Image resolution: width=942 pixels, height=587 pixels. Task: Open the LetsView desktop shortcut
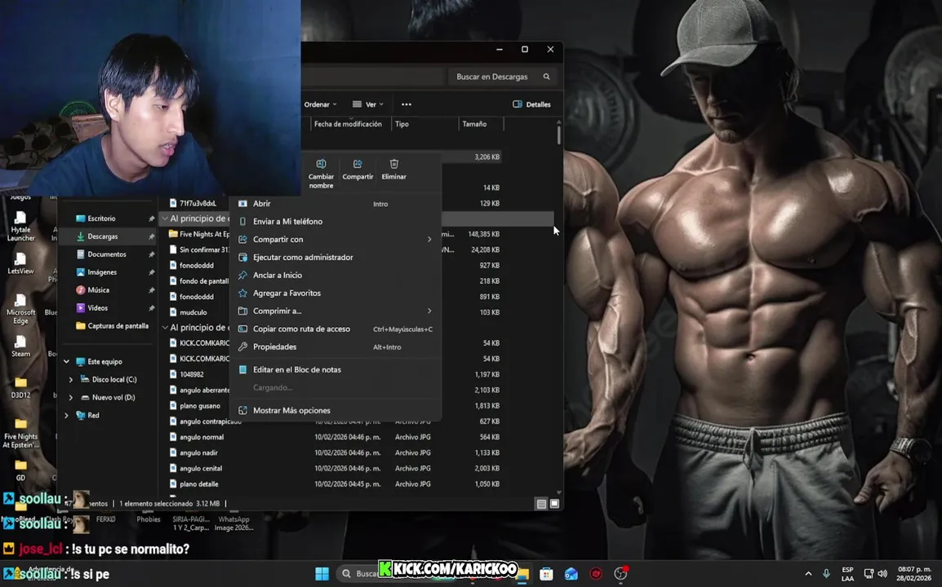coord(20,263)
